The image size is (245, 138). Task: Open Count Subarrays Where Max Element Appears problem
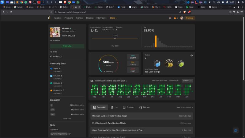pos(142,130)
